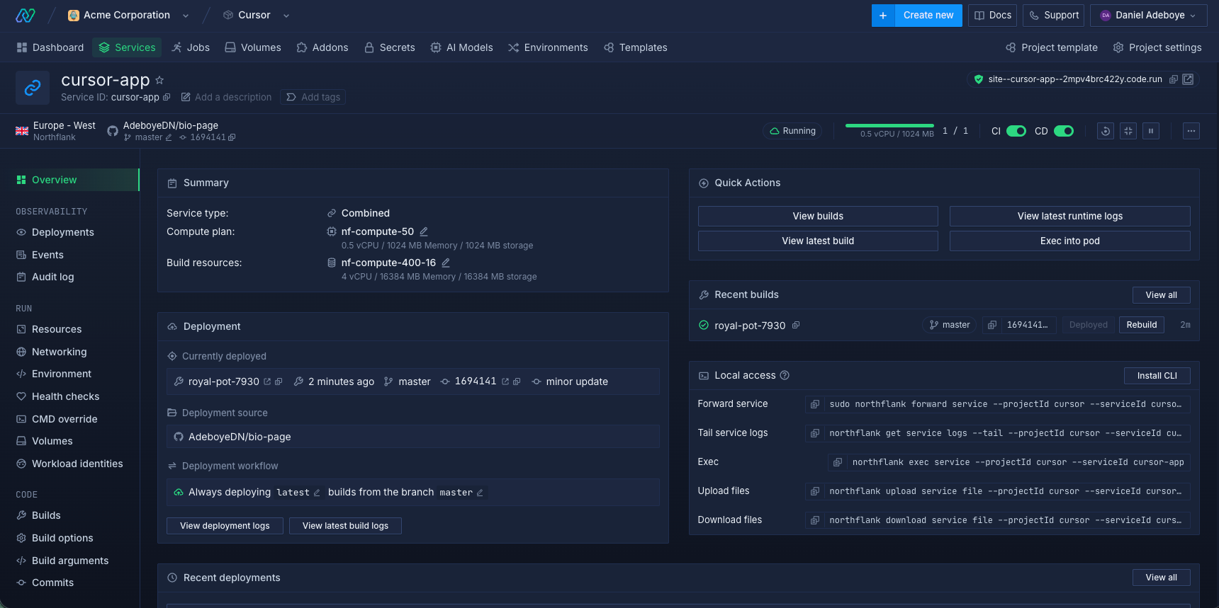Copy commit 1694141 in service header
Viewport: 1219px width, 608px height.
tap(232, 137)
